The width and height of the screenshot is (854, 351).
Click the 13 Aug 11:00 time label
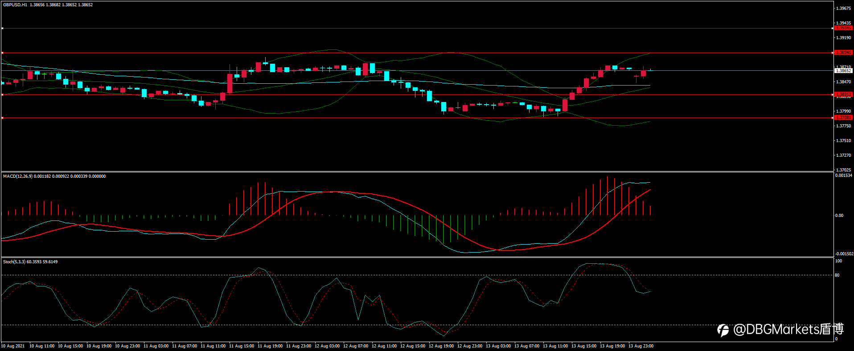[x=555, y=346]
